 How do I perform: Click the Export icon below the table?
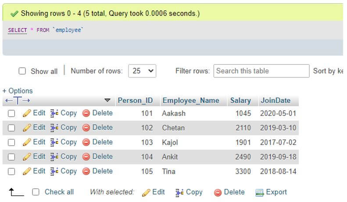point(259,192)
